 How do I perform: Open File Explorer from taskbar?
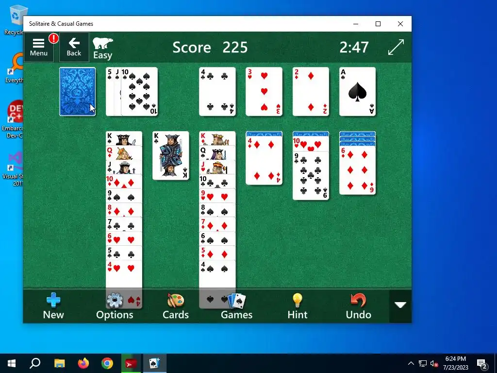click(x=59, y=363)
